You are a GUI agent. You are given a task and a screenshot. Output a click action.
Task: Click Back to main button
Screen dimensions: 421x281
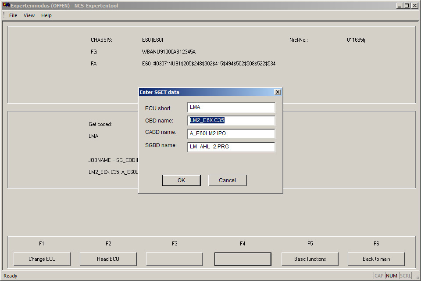click(x=376, y=259)
